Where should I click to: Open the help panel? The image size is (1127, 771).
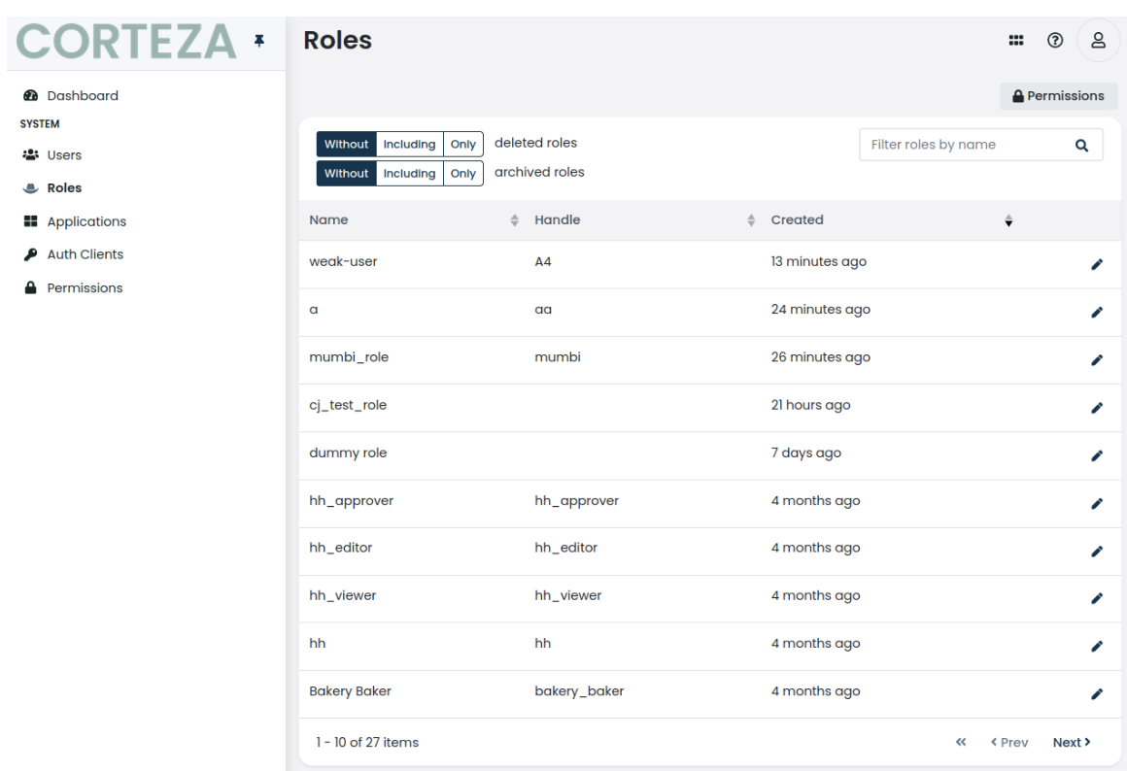1057,40
